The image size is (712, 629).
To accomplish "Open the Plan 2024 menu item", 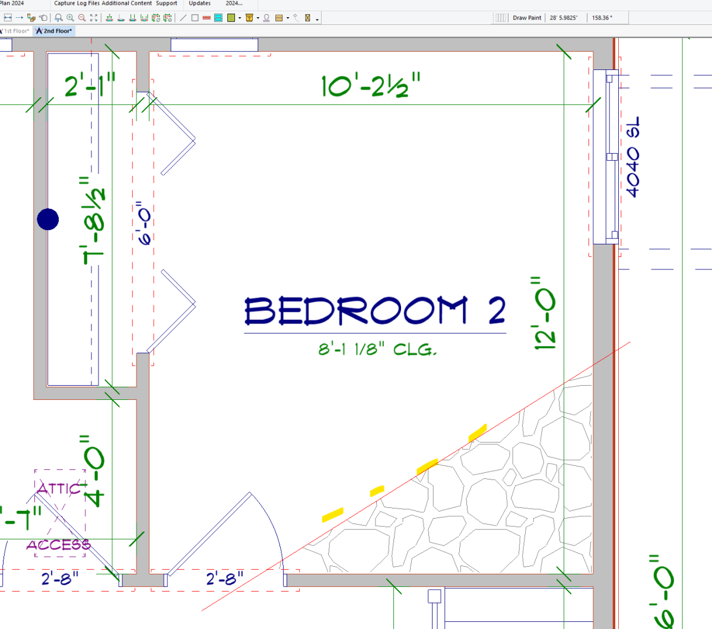I will 12,4.
